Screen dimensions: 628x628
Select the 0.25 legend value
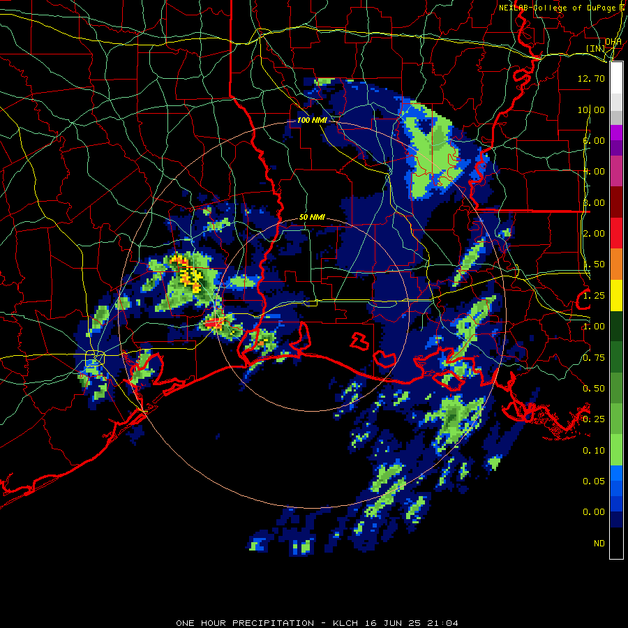(594, 419)
